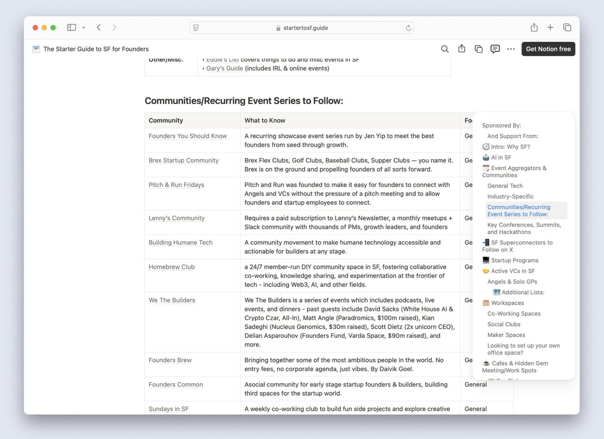Click Communities/Recurring Event Series heading in page
Screen dimensions: 604x439
click(x=244, y=101)
